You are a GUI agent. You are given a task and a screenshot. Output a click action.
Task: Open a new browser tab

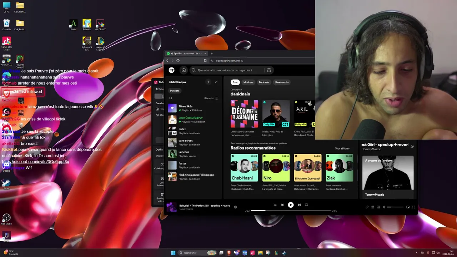(x=212, y=54)
